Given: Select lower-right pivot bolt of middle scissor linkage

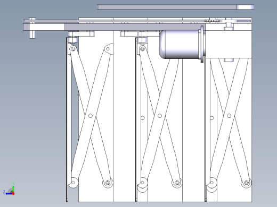Looking at the screenshot, I should coord(177,183).
